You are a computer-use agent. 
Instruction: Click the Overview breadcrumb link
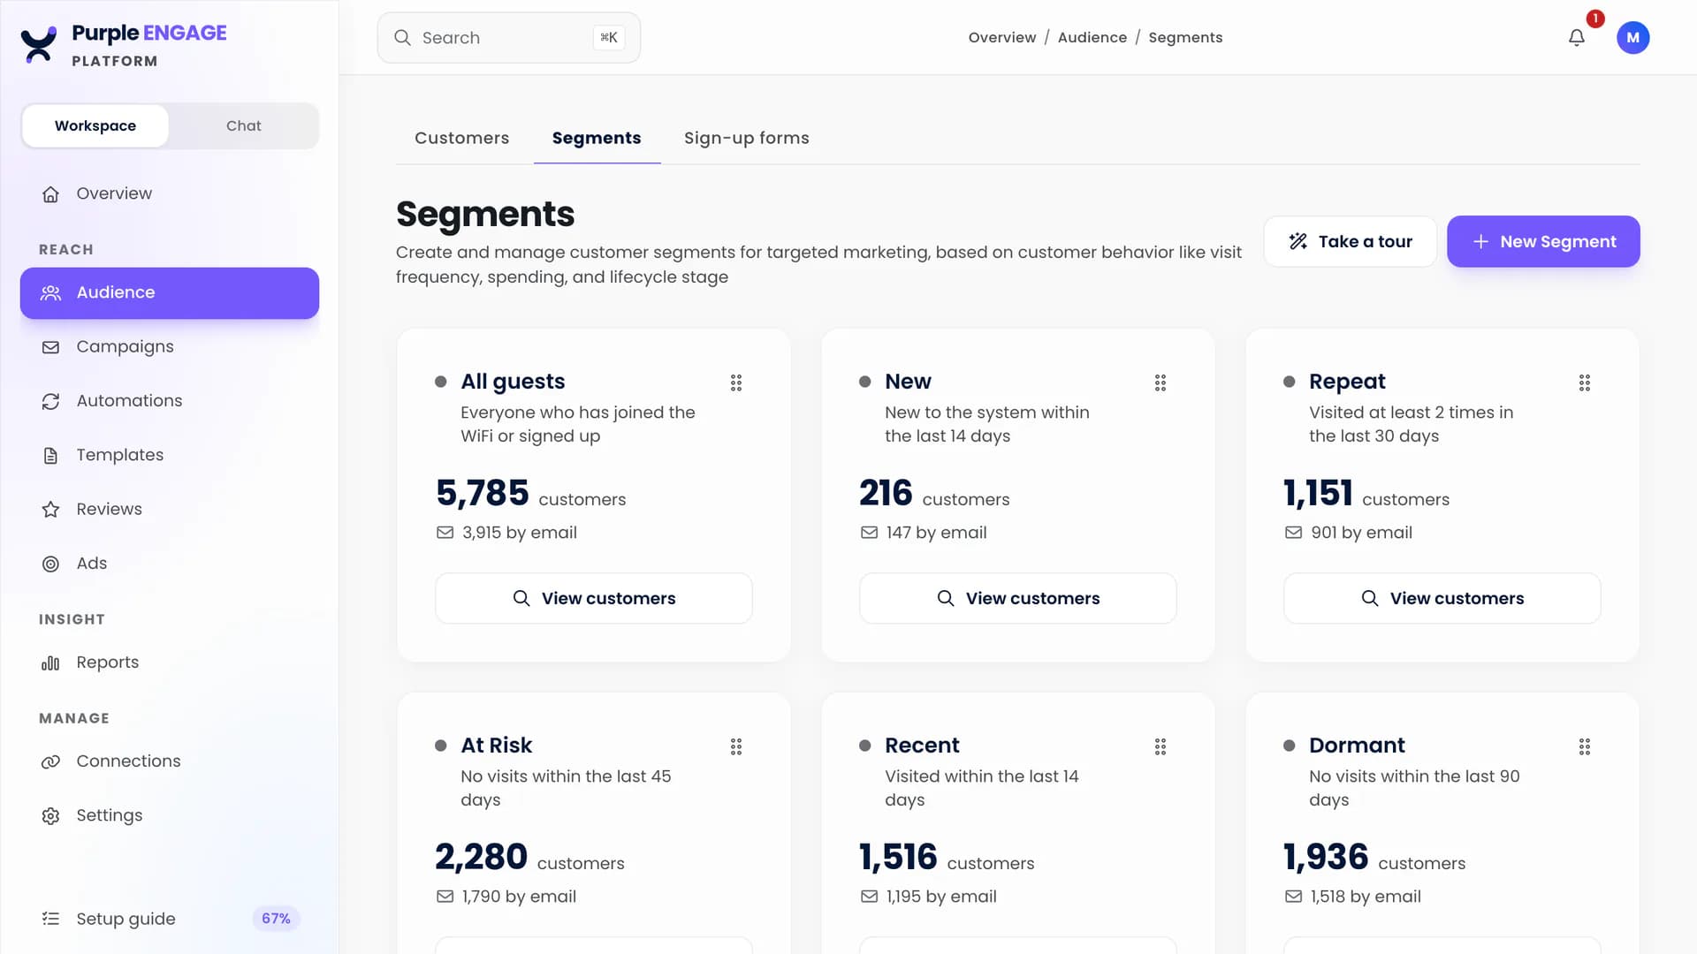(1002, 37)
